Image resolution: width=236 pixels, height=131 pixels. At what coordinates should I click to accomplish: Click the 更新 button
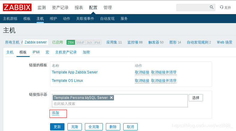coord(57,127)
